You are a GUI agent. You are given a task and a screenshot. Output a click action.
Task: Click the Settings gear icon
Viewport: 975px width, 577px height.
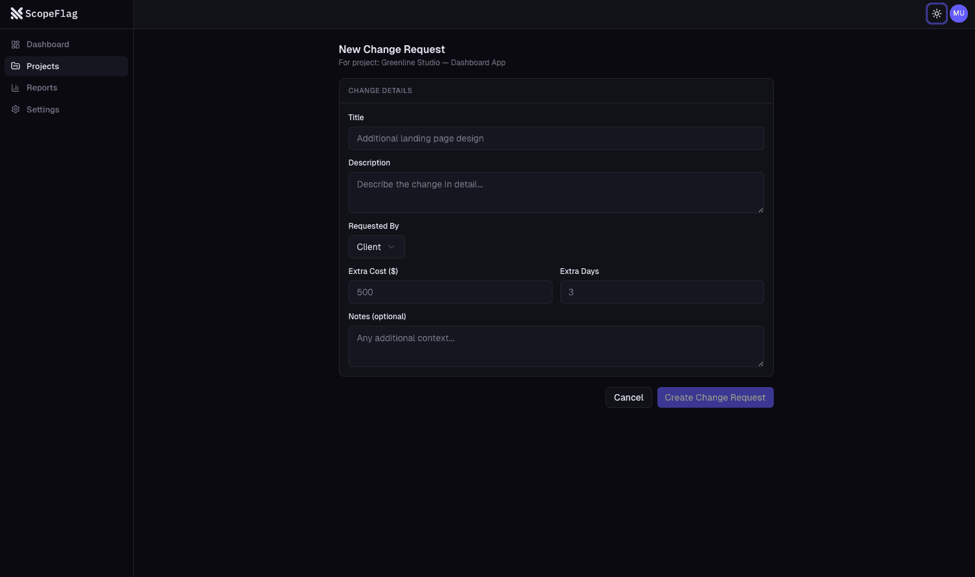tap(16, 109)
